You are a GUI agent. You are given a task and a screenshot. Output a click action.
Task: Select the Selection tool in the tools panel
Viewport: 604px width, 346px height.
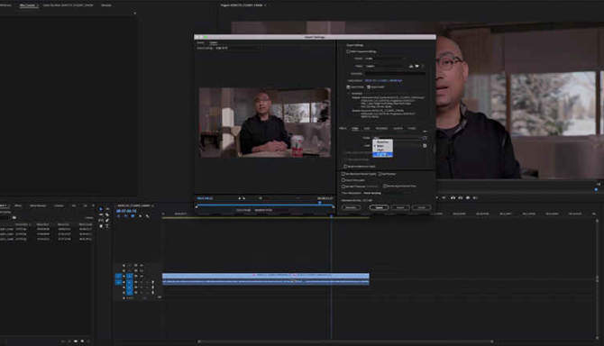coord(101,209)
